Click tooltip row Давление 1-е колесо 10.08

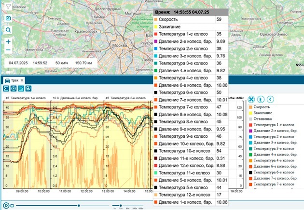click(191, 202)
